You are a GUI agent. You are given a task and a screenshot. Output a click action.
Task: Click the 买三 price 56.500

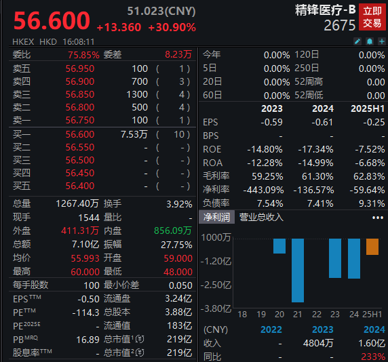pos(80,160)
